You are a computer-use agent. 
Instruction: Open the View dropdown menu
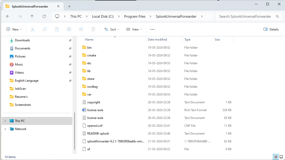[x=134, y=29]
